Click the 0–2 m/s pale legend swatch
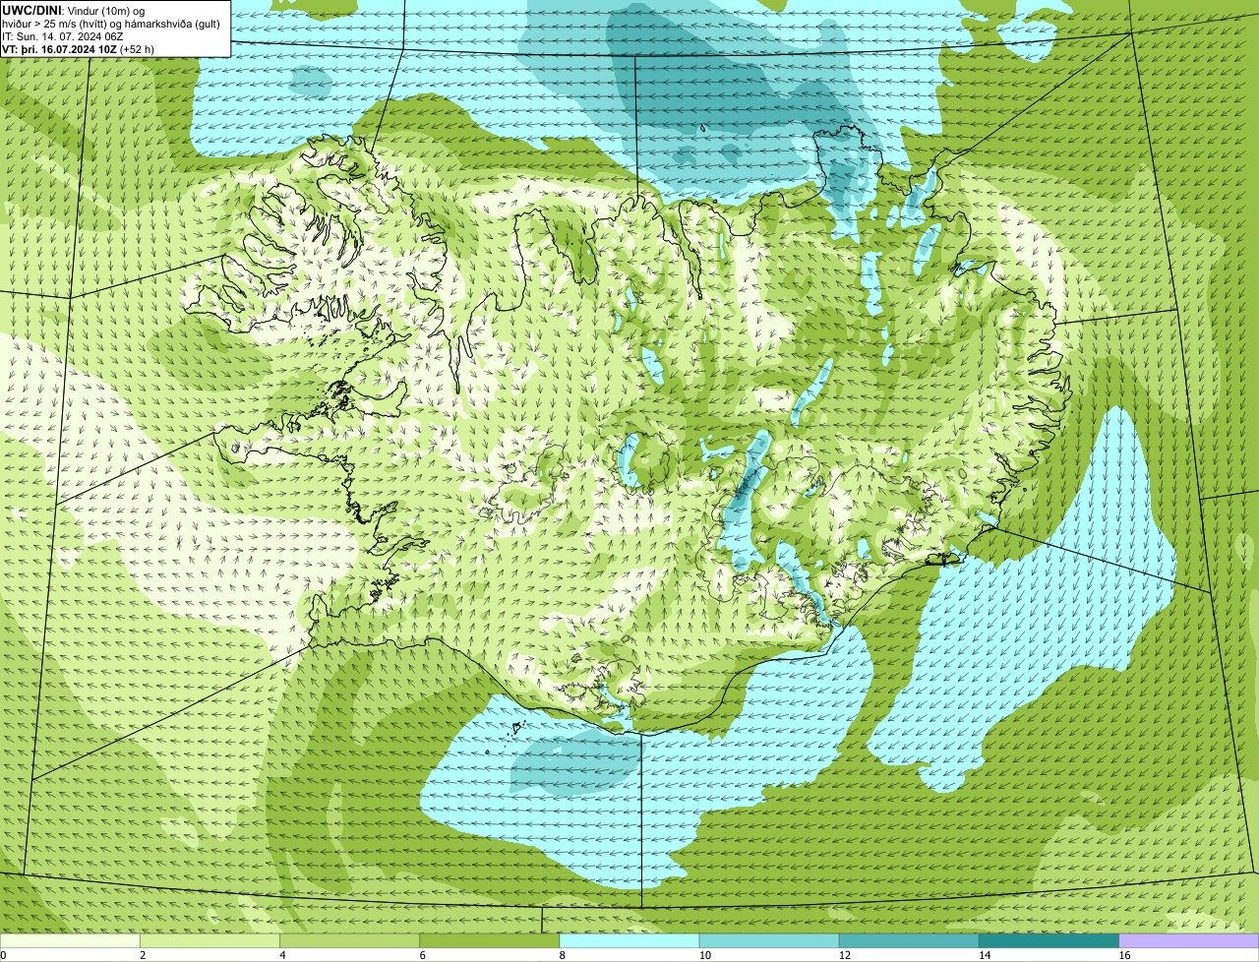 coord(70,940)
